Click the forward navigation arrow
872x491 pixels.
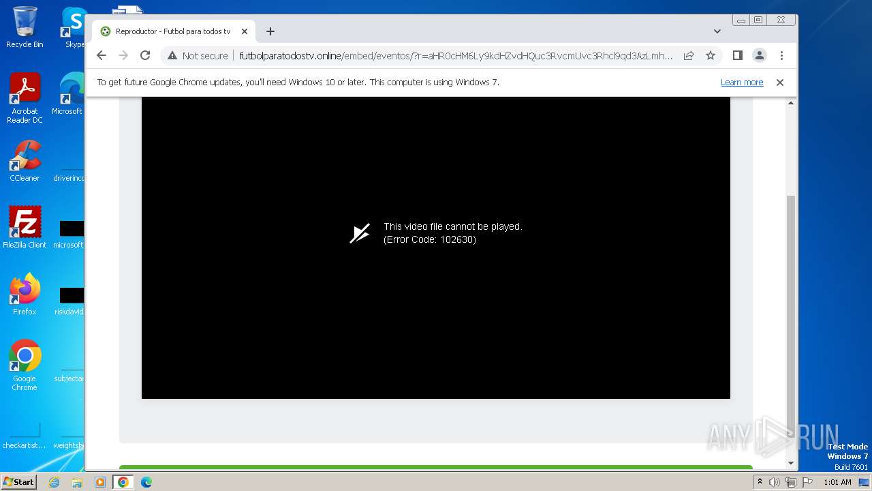pos(123,55)
